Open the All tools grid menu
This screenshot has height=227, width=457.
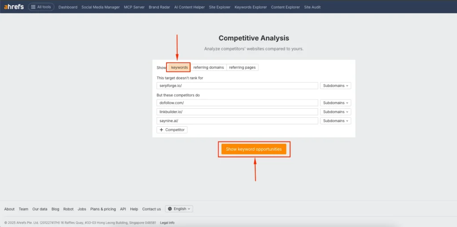coord(41,7)
